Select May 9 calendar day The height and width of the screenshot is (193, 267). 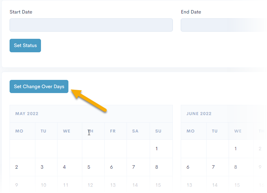(17, 185)
